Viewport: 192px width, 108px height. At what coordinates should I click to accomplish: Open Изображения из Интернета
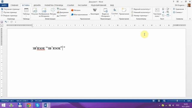(x=44, y=13)
